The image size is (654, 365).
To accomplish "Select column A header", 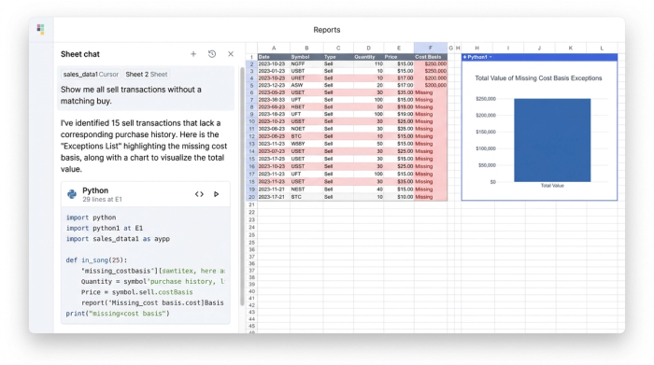I will pos(274,48).
